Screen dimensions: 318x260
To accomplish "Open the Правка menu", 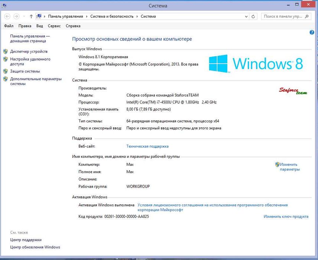I will coord(25,26).
